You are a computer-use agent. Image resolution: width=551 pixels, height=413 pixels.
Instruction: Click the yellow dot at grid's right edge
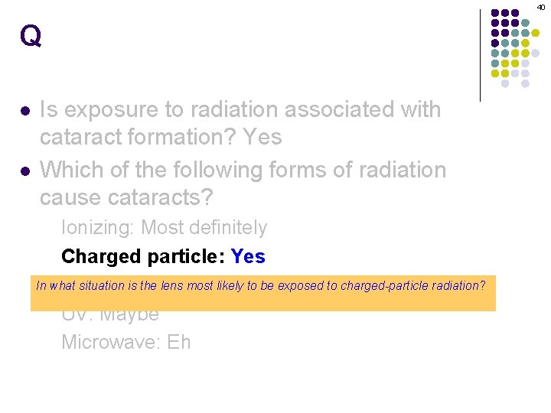(x=535, y=33)
